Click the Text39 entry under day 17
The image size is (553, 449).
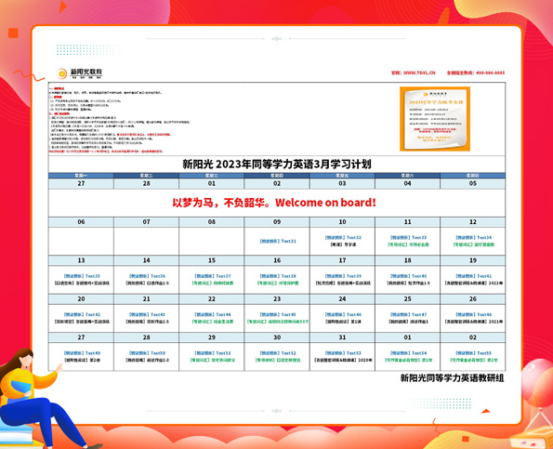coord(343,276)
